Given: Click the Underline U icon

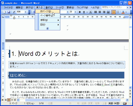Looking at the screenshot, I should coord(84,12).
